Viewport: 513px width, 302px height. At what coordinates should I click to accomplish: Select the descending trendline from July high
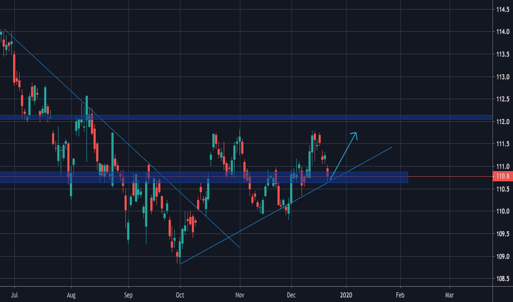pos(122,138)
